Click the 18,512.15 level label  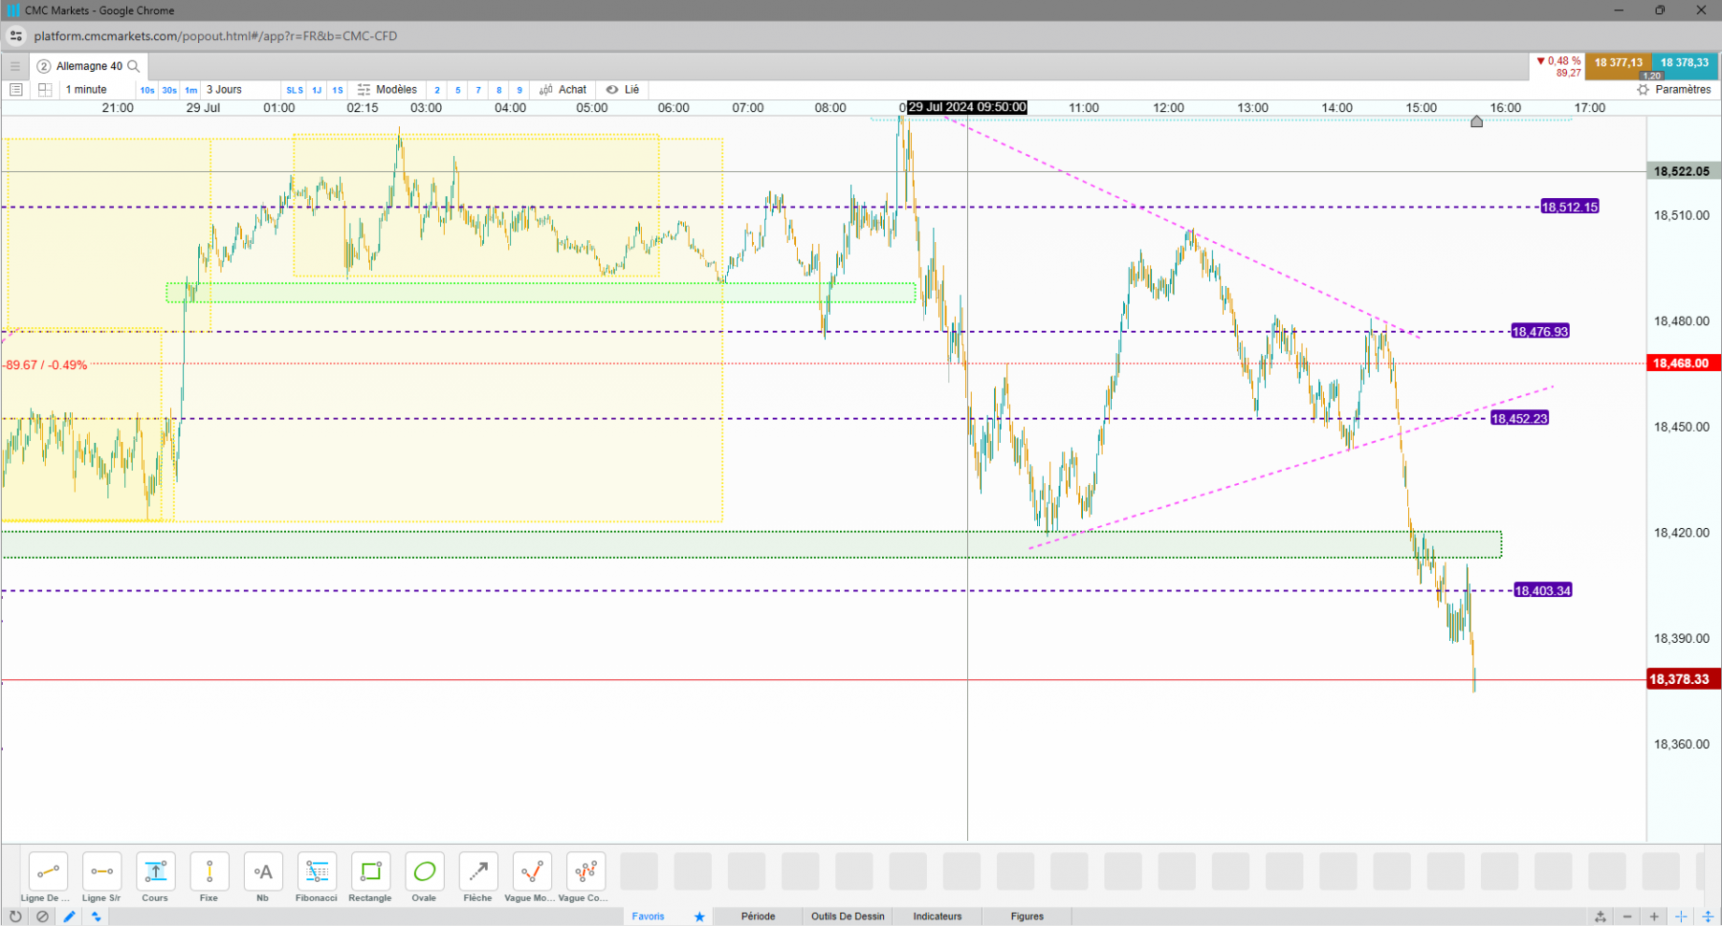pos(1570,207)
